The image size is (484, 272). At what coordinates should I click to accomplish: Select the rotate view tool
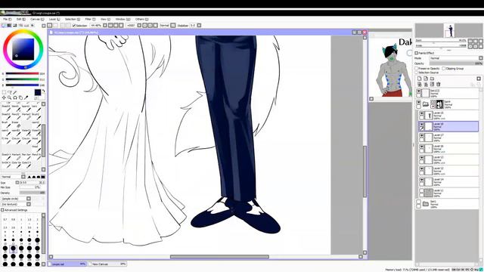click(15, 97)
